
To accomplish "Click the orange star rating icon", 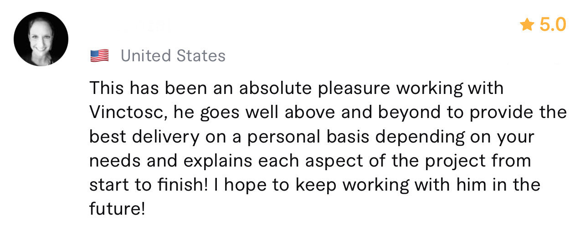I will click(x=527, y=25).
